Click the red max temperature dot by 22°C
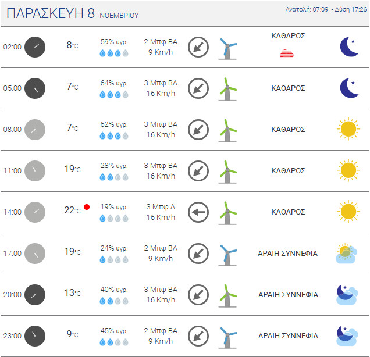 click(87, 207)
